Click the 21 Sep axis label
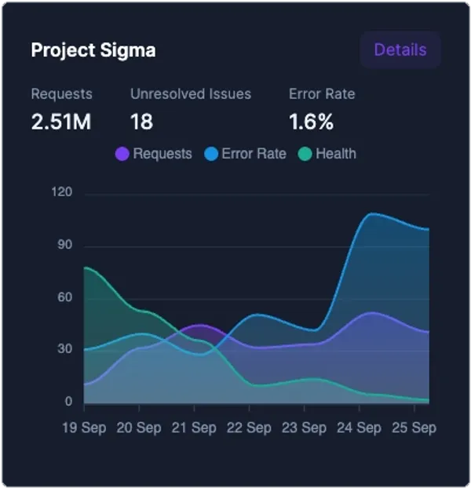 point(194,428)
